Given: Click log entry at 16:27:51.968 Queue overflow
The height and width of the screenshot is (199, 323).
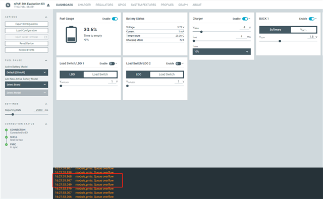Looking at the screenshot, I should coord(84,176).
